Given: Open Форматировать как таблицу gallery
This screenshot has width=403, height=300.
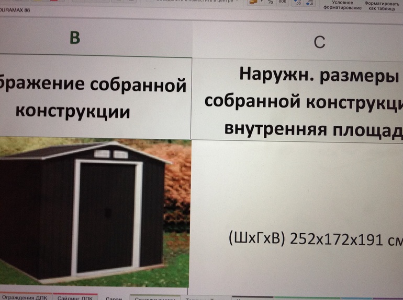Looking at the screenshot, I should click(382, 6).
